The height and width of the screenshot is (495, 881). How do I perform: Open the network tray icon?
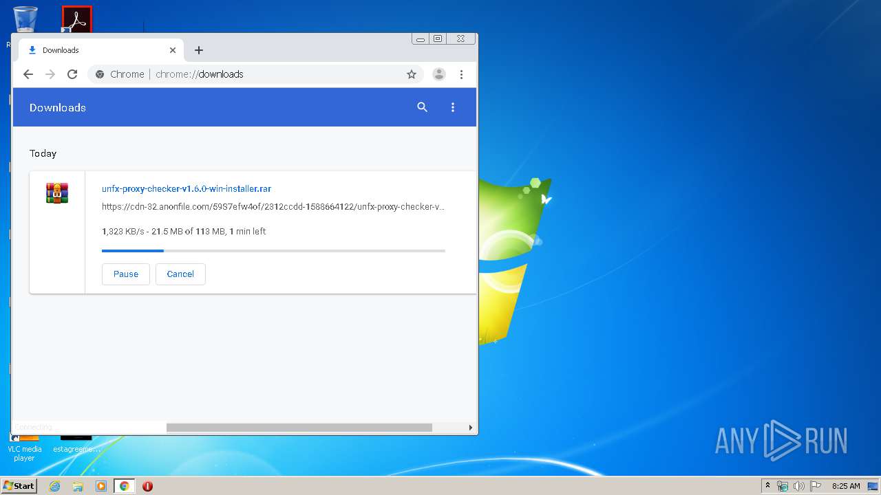click(783, 486)
